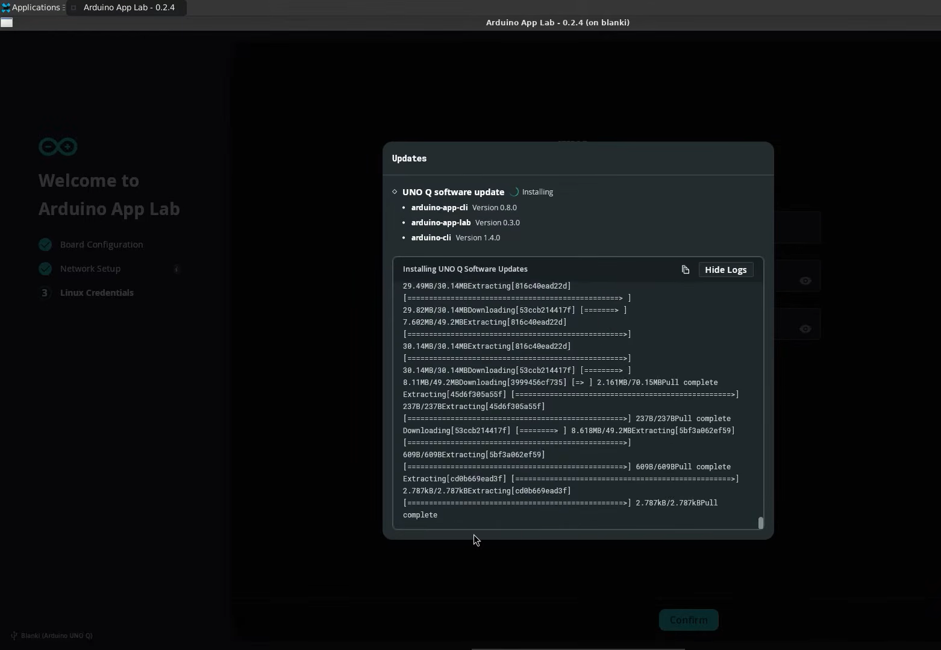This screenshot has width=941, height=650.
Task: Click the log line 609B/609BExtracting[5bf3a062ef59]
Action: click(474, 455)
